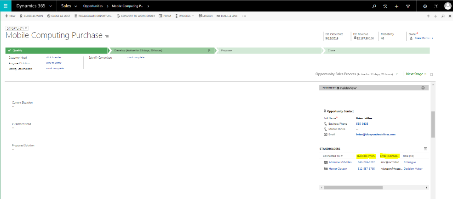Open the OPPORTUNITY form type dropdown
Screen dimensions: 453x199
(17, 28)
